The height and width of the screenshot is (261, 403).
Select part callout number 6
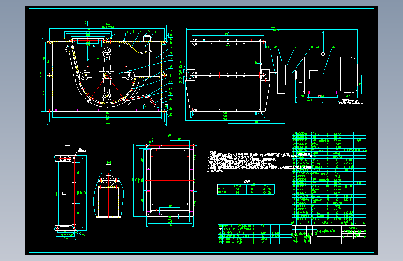click(x=155, y=31)
